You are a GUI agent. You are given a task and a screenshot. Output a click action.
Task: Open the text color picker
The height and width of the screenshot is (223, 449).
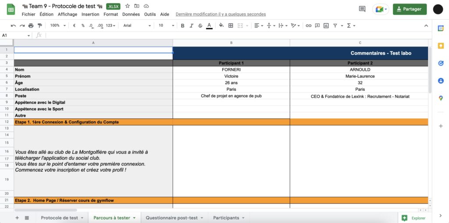[209, 25]
